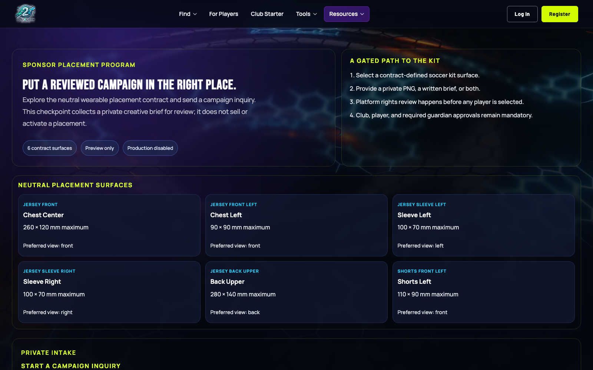Select the 6 contract surfaces pill

click(x=50, y=148)
